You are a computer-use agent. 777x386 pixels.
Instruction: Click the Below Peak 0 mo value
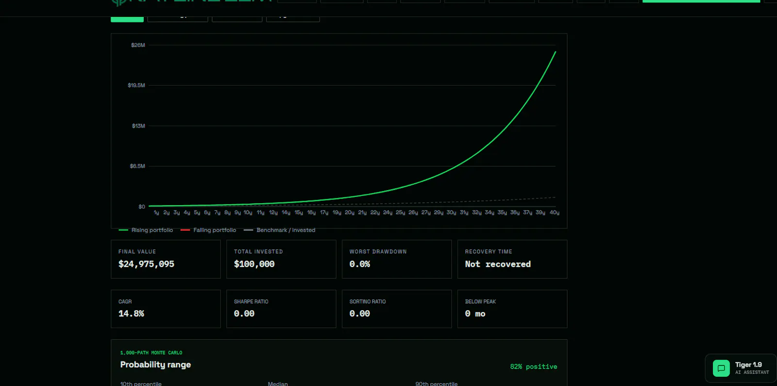pyautogui.click(x=475, y=314)
